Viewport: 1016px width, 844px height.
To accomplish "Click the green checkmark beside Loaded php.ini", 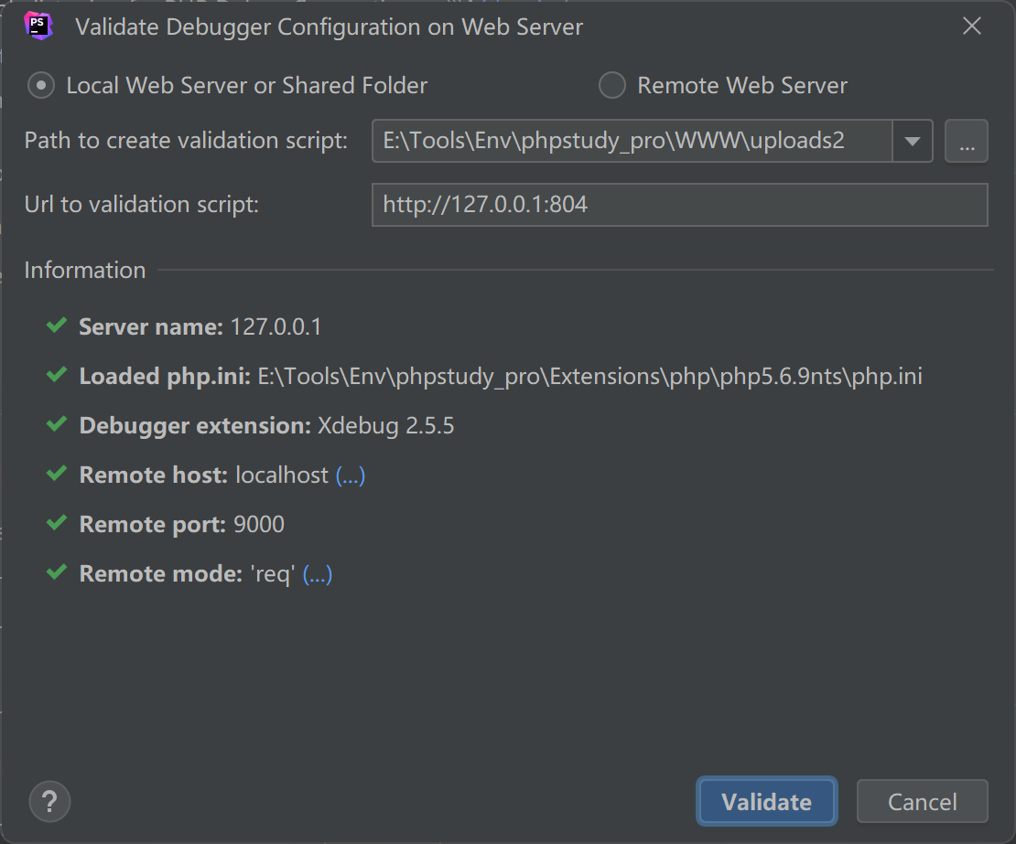I will [x=57, y=375].
